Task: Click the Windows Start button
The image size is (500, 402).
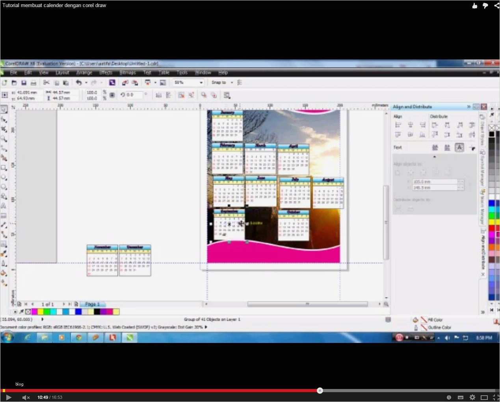Action: tap(7, 337)
